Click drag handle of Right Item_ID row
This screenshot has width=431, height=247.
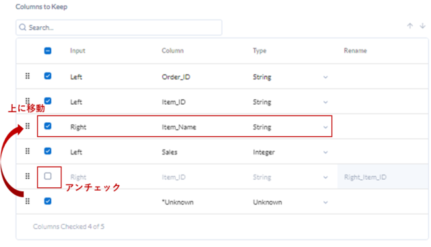tap(28, 176)
